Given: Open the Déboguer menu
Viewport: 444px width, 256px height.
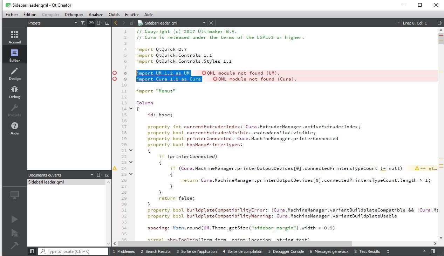Looking at the screenshot, I should (x=74, y=15).
